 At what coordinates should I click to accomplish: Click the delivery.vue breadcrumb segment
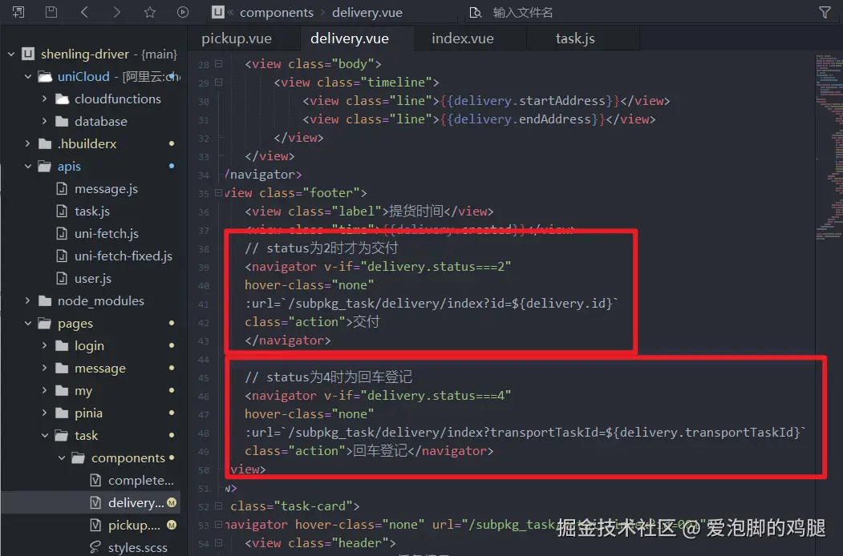(367, 12)
